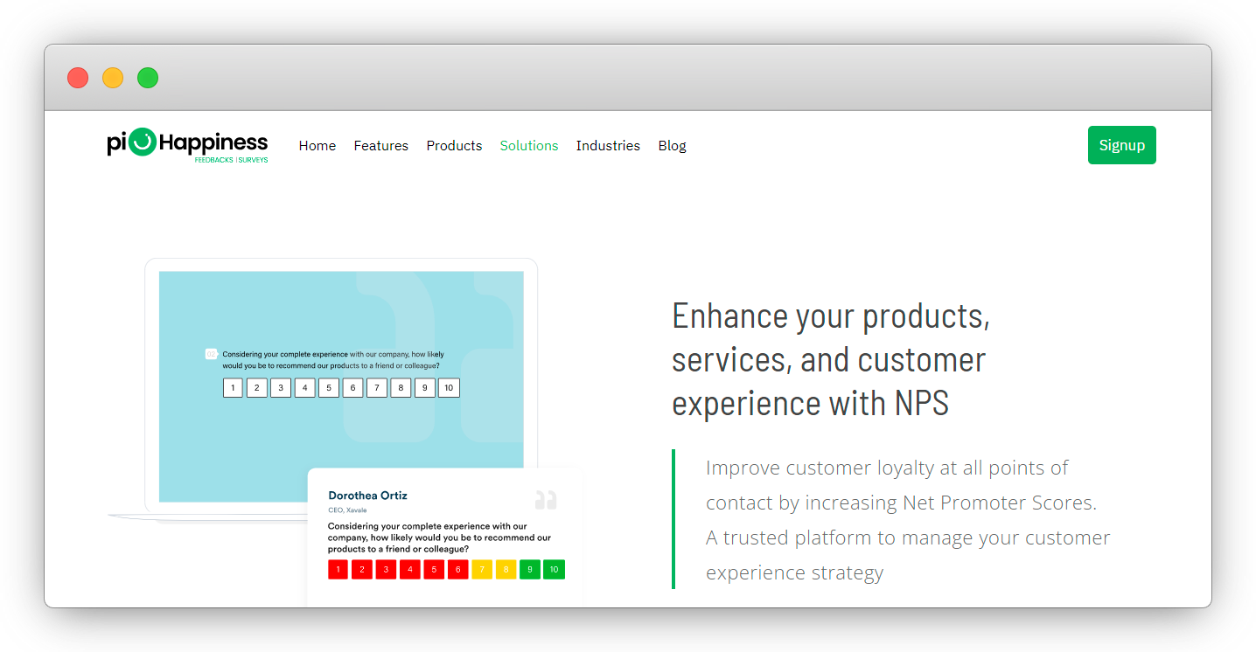Viewport: 1256px width, 652px height.
Task: Click the yellow macOS window button
Action: click(x=113, y=78)
